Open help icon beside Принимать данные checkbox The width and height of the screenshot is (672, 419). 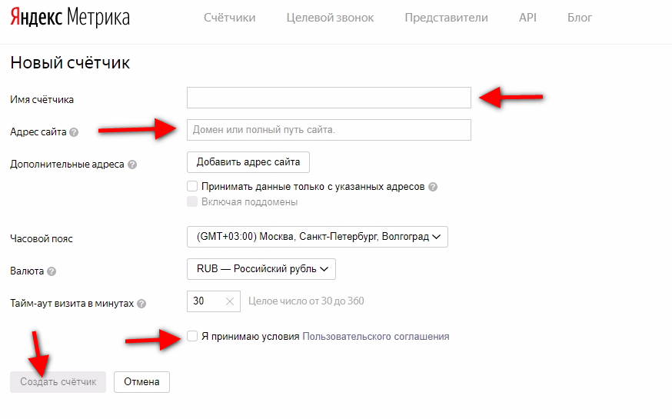[433, 187]
